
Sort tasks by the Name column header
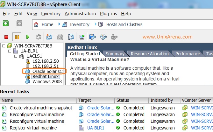(x=38, y=100)
